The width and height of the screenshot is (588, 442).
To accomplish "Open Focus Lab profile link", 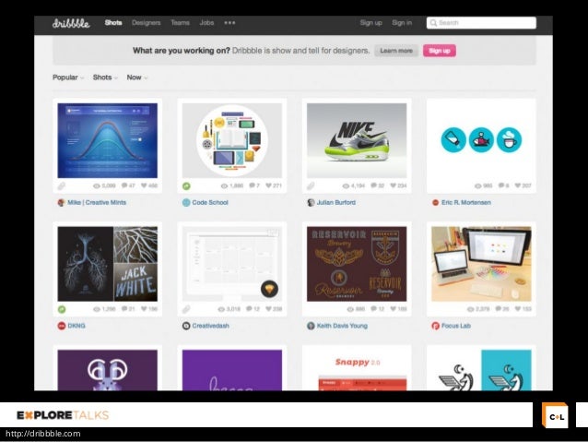I will [456, 326].
